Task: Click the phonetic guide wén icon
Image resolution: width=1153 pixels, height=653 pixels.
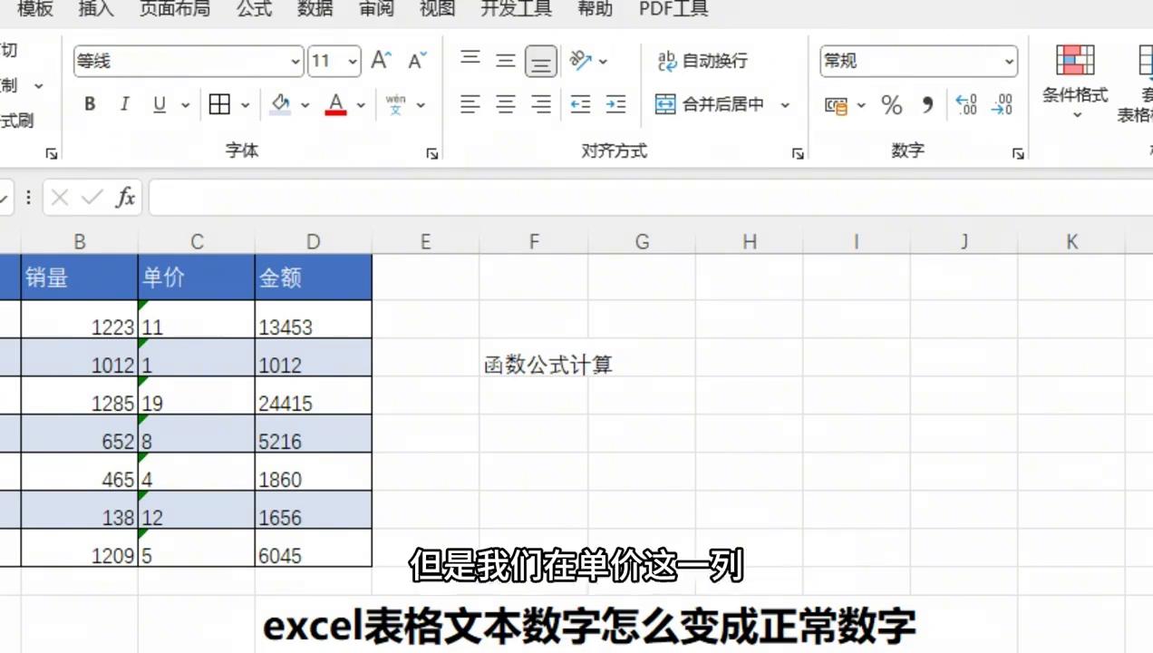Action: tap(395, 104)
